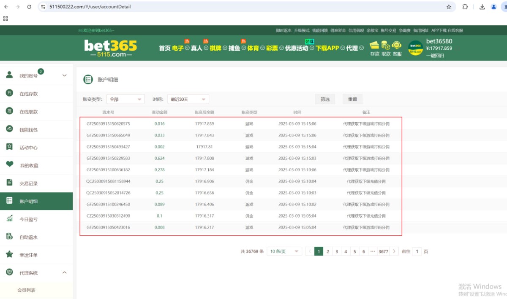Go to 我的收藏 favorites in sidebar
This screenshot has height=299, width=507.
tap(29, 165)
